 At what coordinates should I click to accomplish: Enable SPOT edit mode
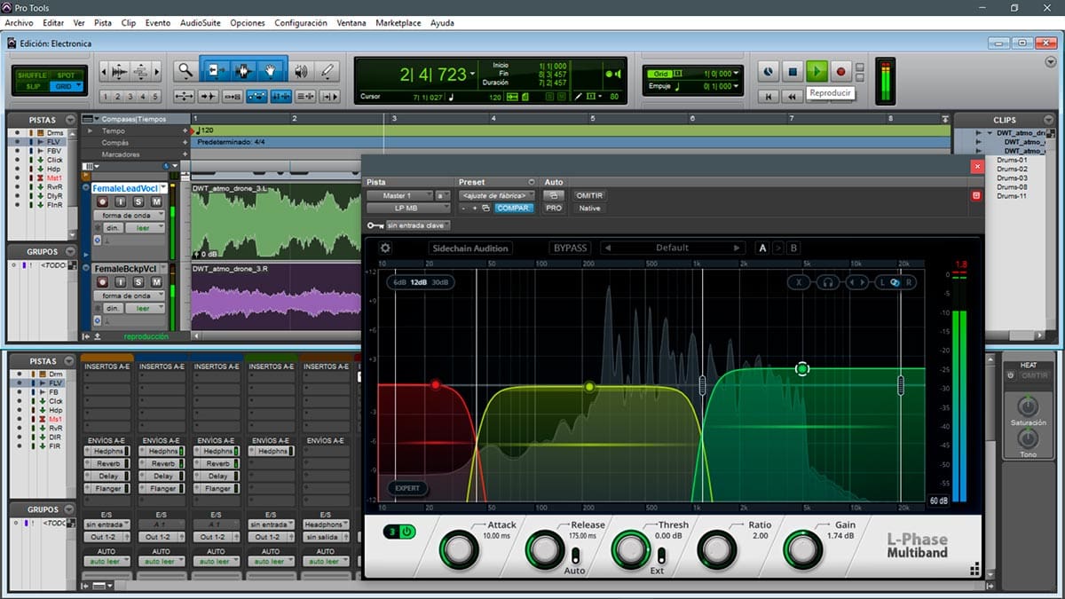click(x=66, y=75)
